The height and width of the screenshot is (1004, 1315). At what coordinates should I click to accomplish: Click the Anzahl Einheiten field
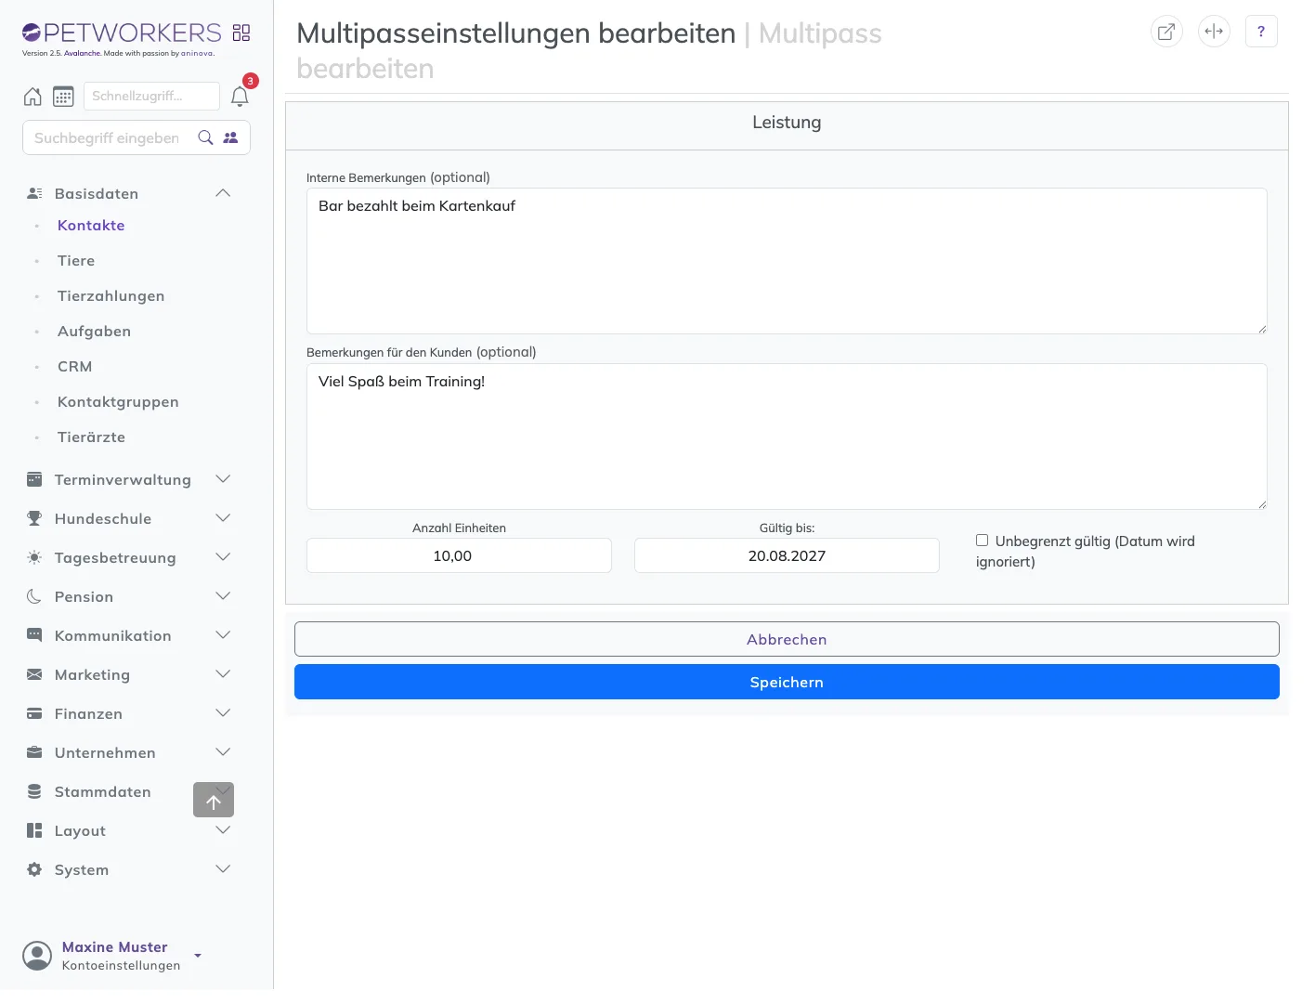coord(459,555)
